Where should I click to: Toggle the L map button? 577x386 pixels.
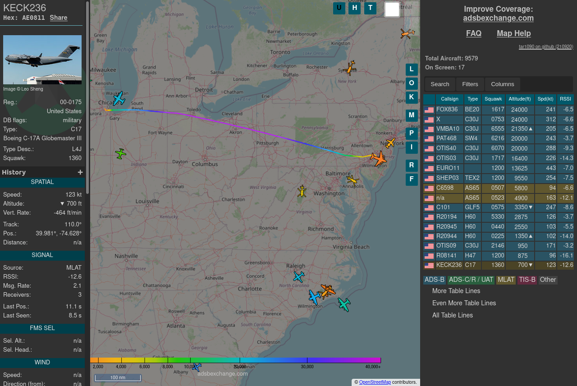[412, 69]
